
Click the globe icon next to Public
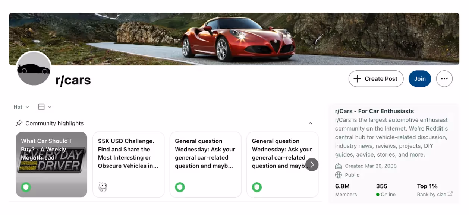point(339,175)
